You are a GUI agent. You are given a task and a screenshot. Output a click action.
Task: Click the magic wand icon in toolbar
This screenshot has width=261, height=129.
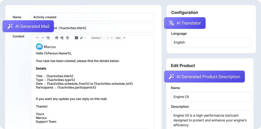point(82,38)
